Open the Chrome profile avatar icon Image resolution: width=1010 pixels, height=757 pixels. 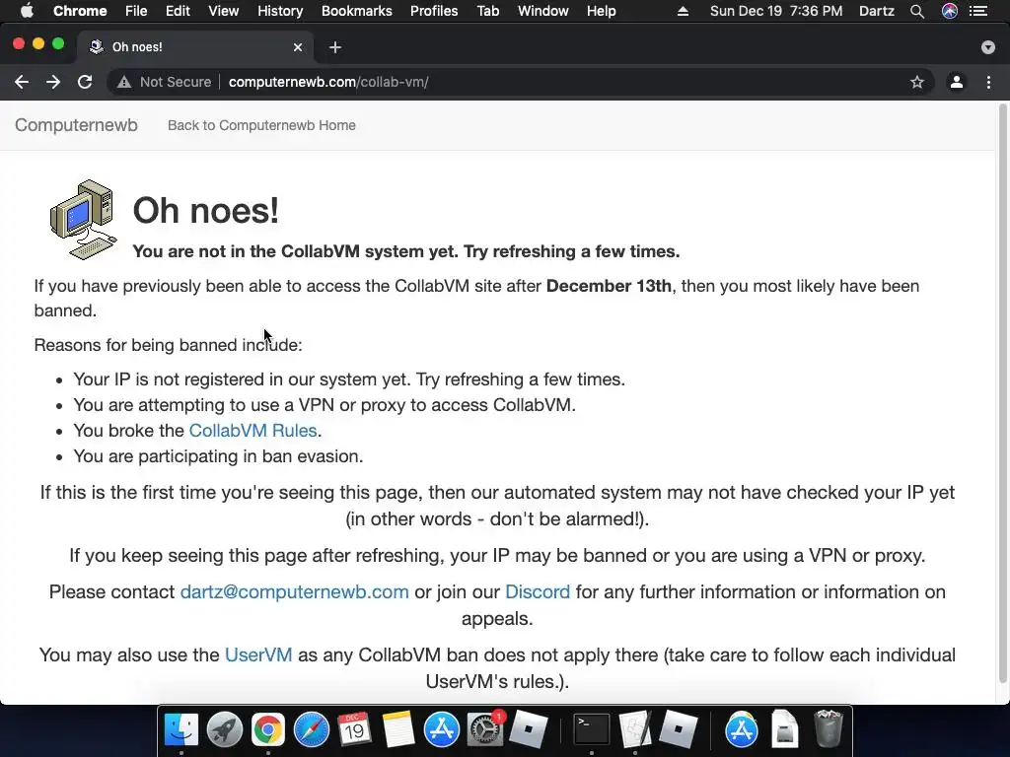pyautogui.click(x=957, y=82)
